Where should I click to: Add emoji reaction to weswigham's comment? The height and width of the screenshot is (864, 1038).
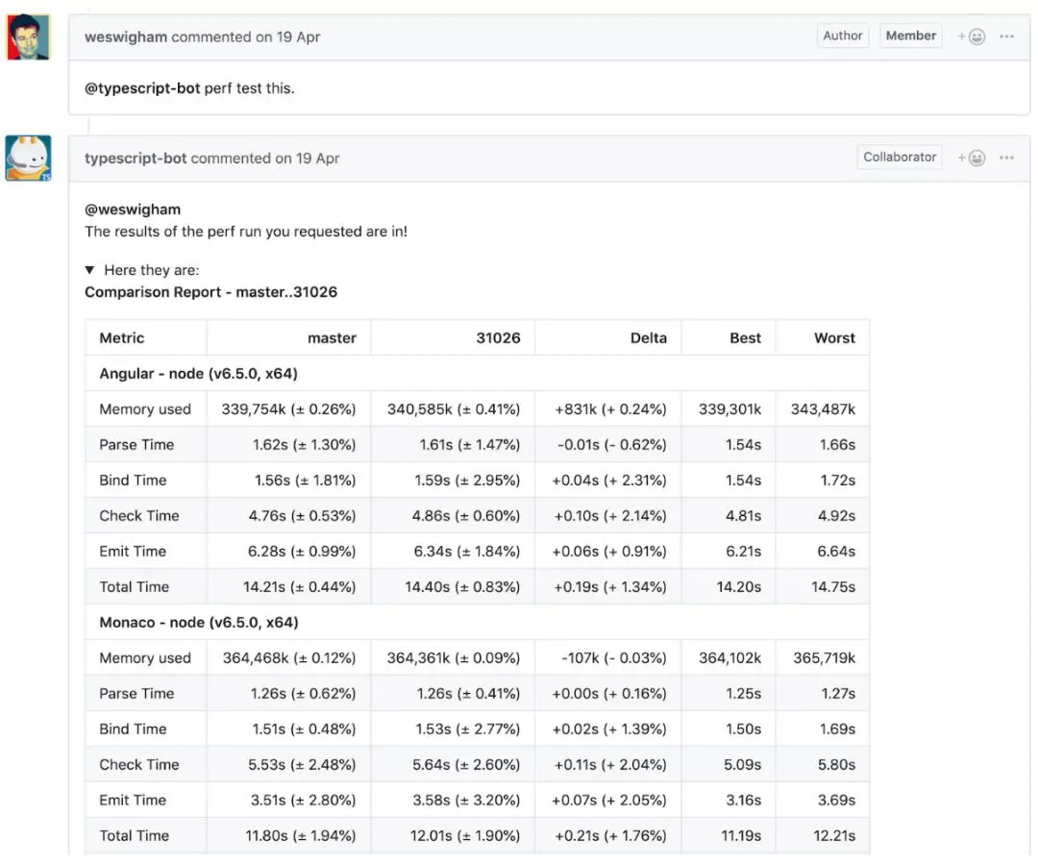coord(973,37)
